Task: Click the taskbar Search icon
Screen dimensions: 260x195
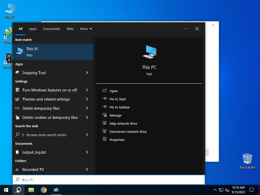Action: click(x=18, y=190)
